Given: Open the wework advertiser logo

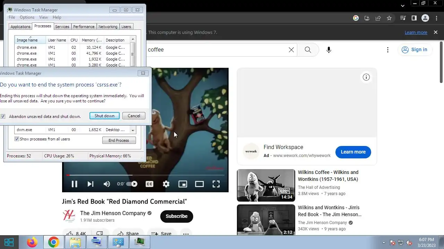Looking at the screenshot, I should 251,151.
